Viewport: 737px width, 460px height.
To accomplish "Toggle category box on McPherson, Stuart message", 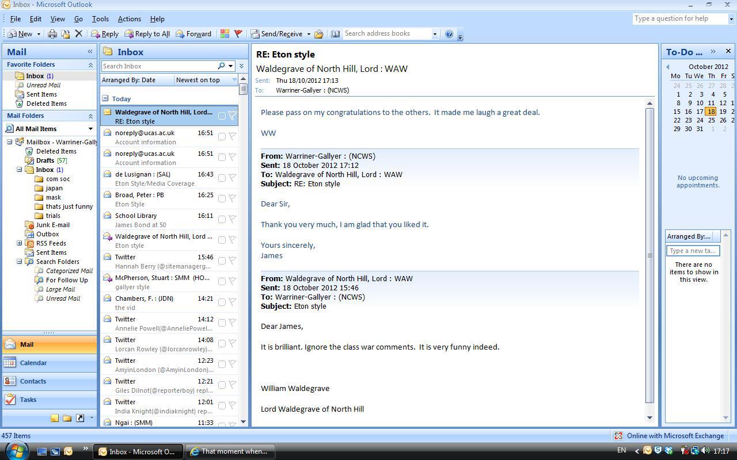I will pyautogui.click(x=222, y=282).
